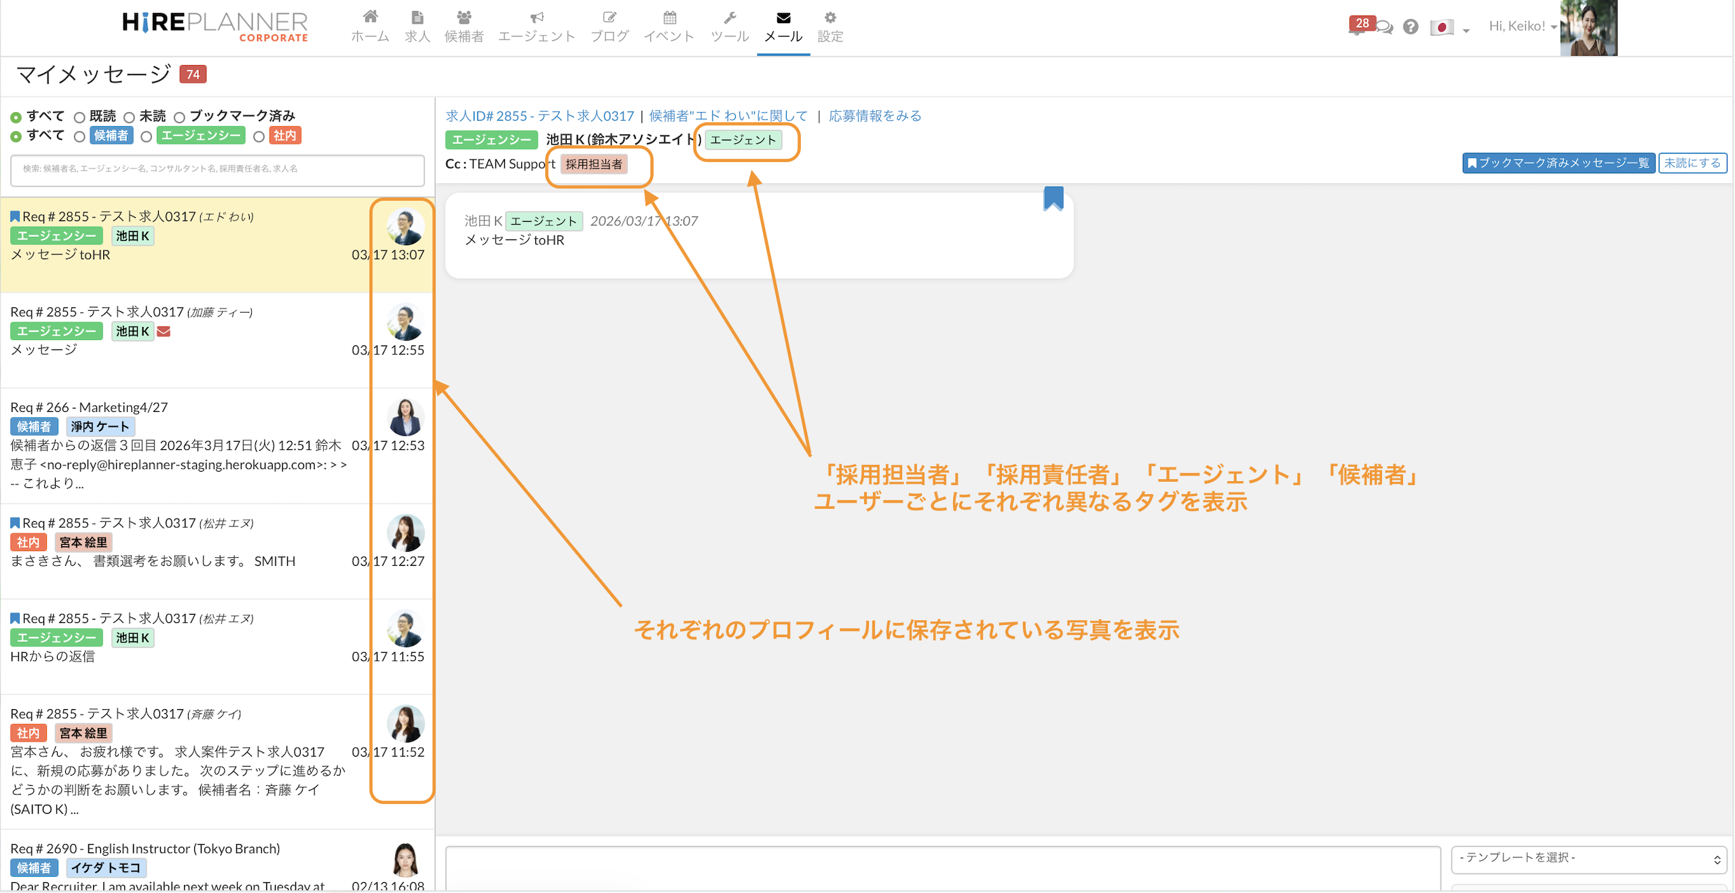Click the Home house icon in navigation
Viewport: 1735px width, 893px height.
click(370, 17)
